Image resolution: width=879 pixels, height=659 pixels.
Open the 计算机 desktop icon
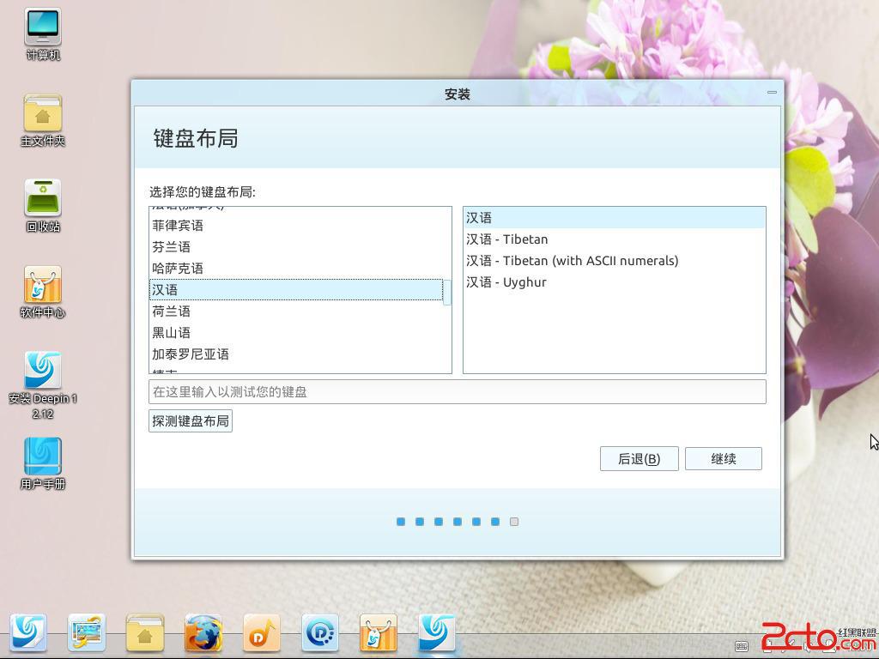(43, 33)
